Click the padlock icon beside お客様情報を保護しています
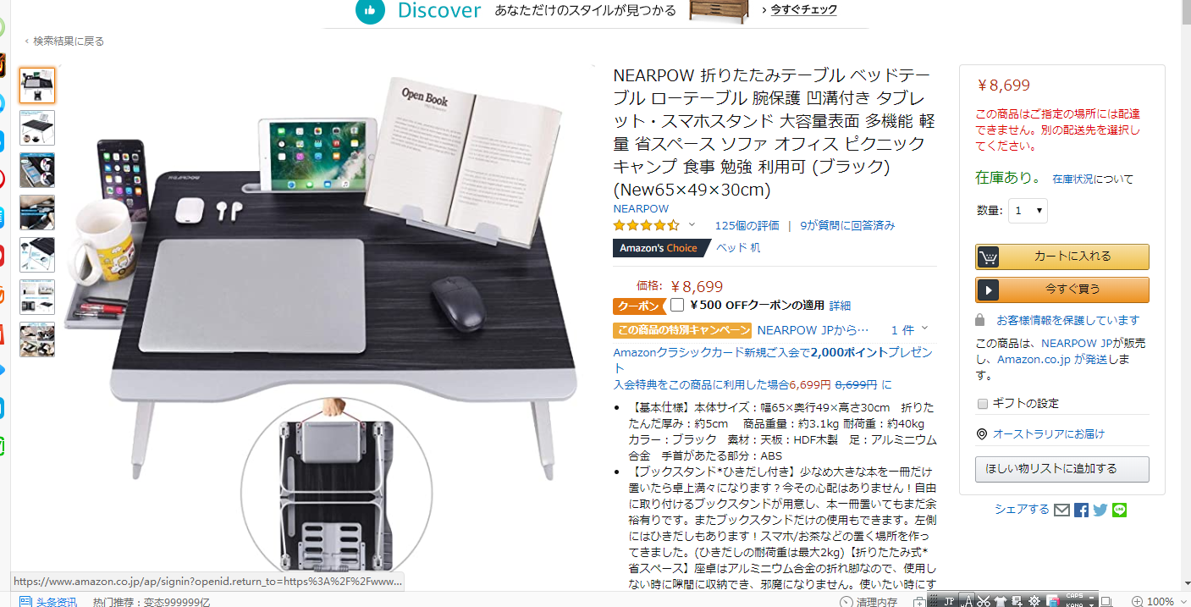 click(x=980, y=320)
